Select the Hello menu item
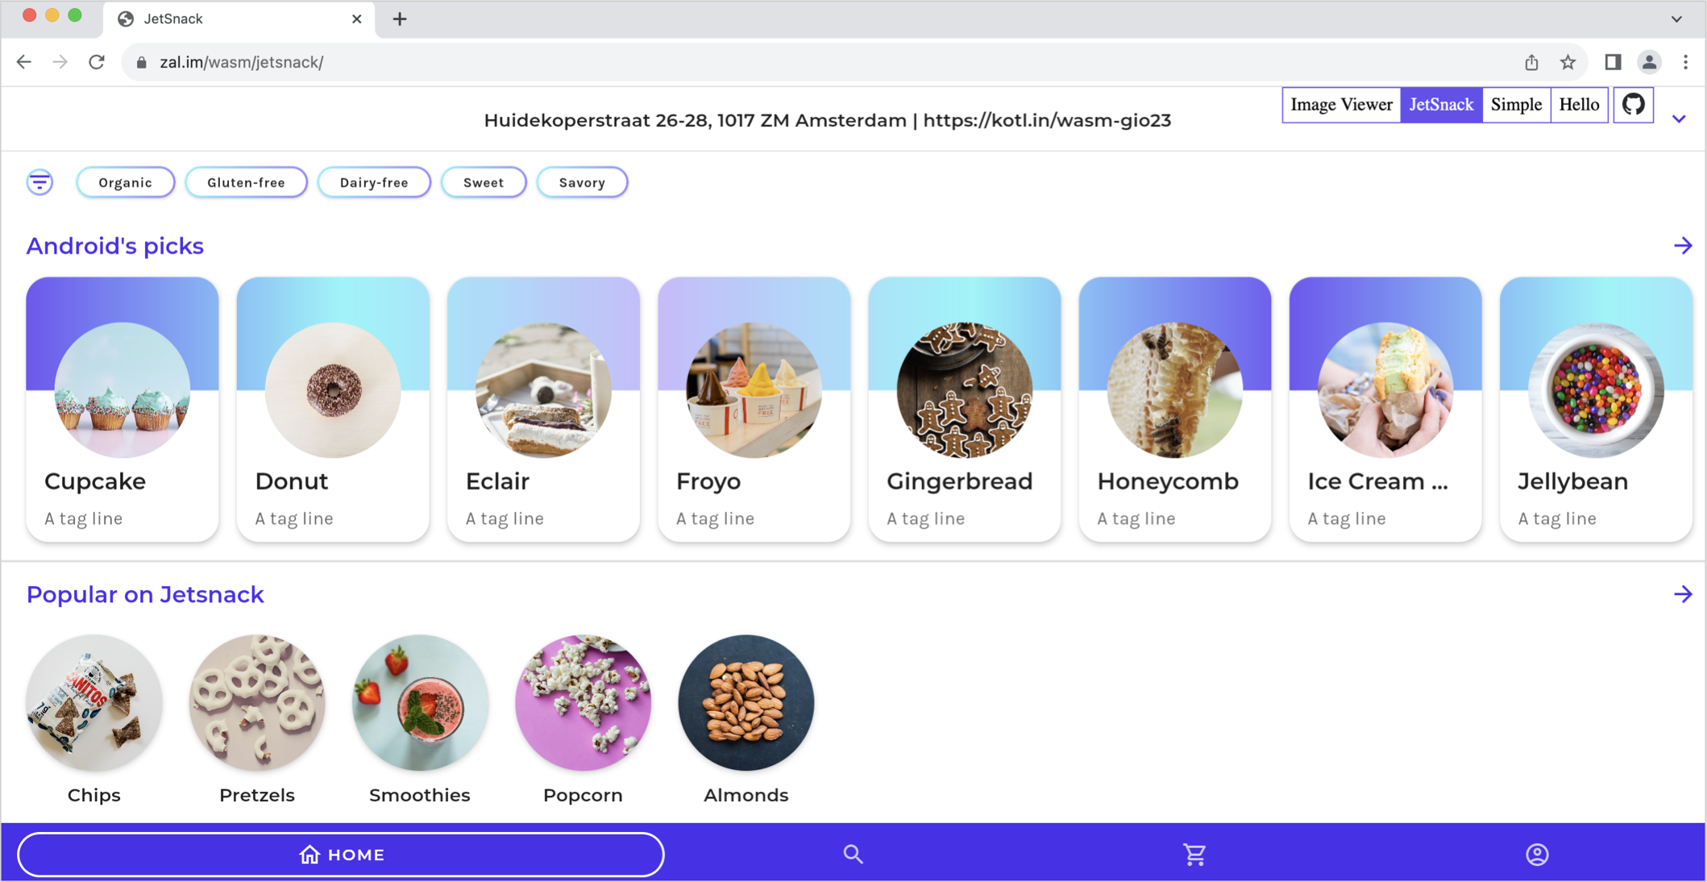This screenshot has width=1707, height=882. tap(1579, 105)
